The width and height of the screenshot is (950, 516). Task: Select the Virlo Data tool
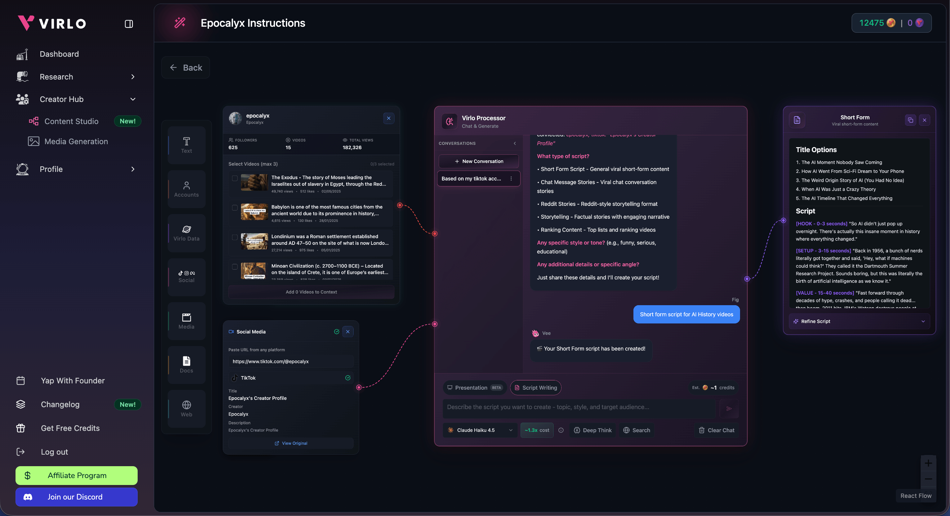click(186, 233)
